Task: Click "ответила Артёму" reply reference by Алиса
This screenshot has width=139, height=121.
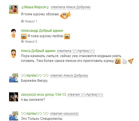Action: [76, 51]
